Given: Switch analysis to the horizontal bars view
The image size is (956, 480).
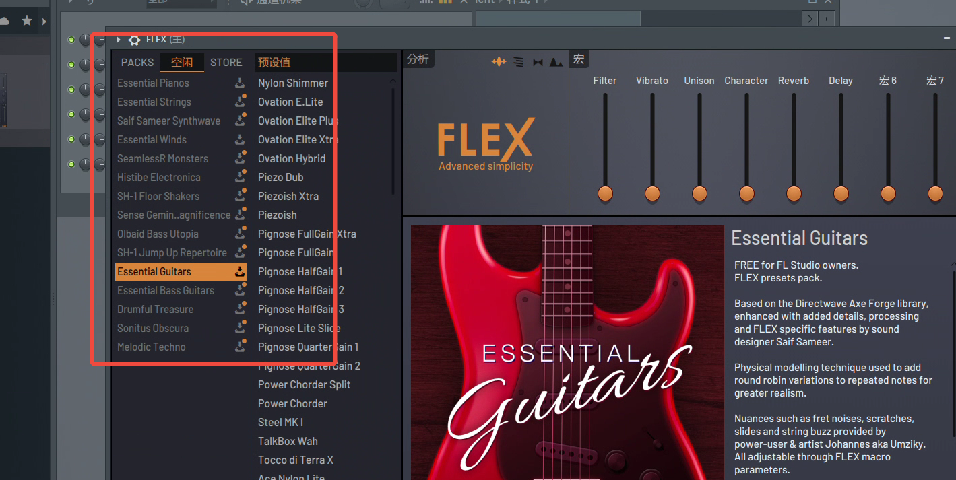Looking at the screenshot, I should click(x=518, y=62).
